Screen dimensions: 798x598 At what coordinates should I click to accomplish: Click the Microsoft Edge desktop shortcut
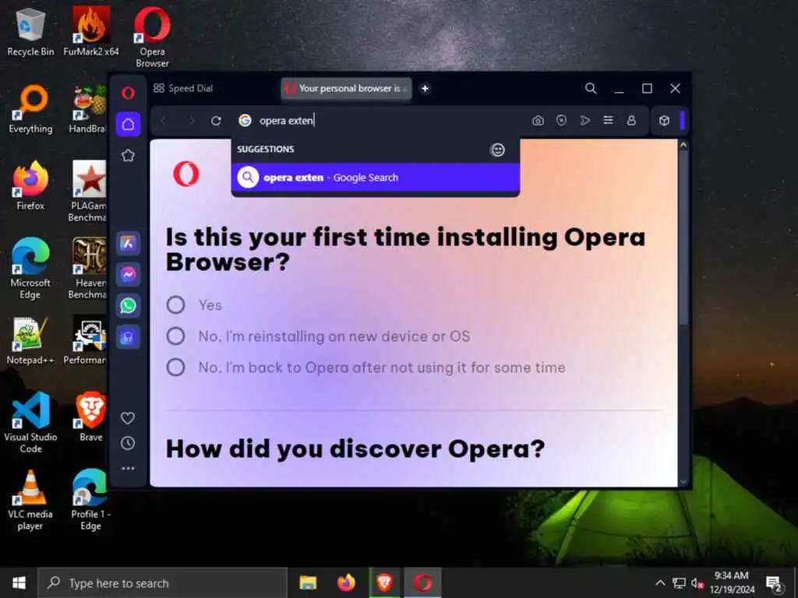click(30, 269)
